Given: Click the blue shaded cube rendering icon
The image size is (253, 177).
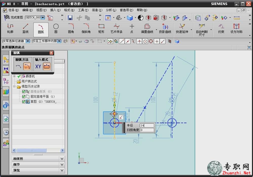Looking at the screenshot, I should 130,18.
